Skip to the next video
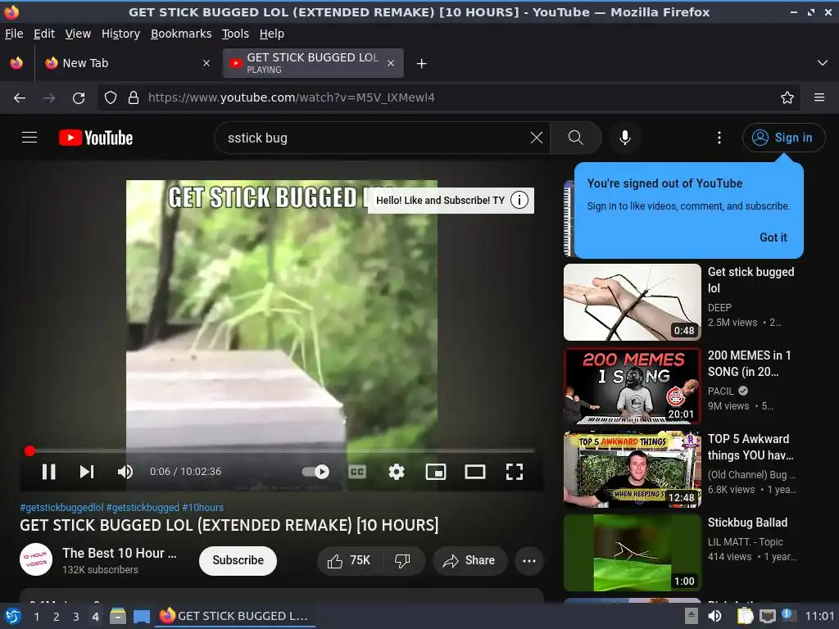839x629 pixels. pos(87,472)
